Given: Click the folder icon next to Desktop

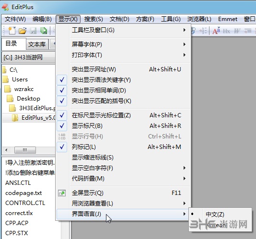Looking at the screenshot, I should [10, 99].
